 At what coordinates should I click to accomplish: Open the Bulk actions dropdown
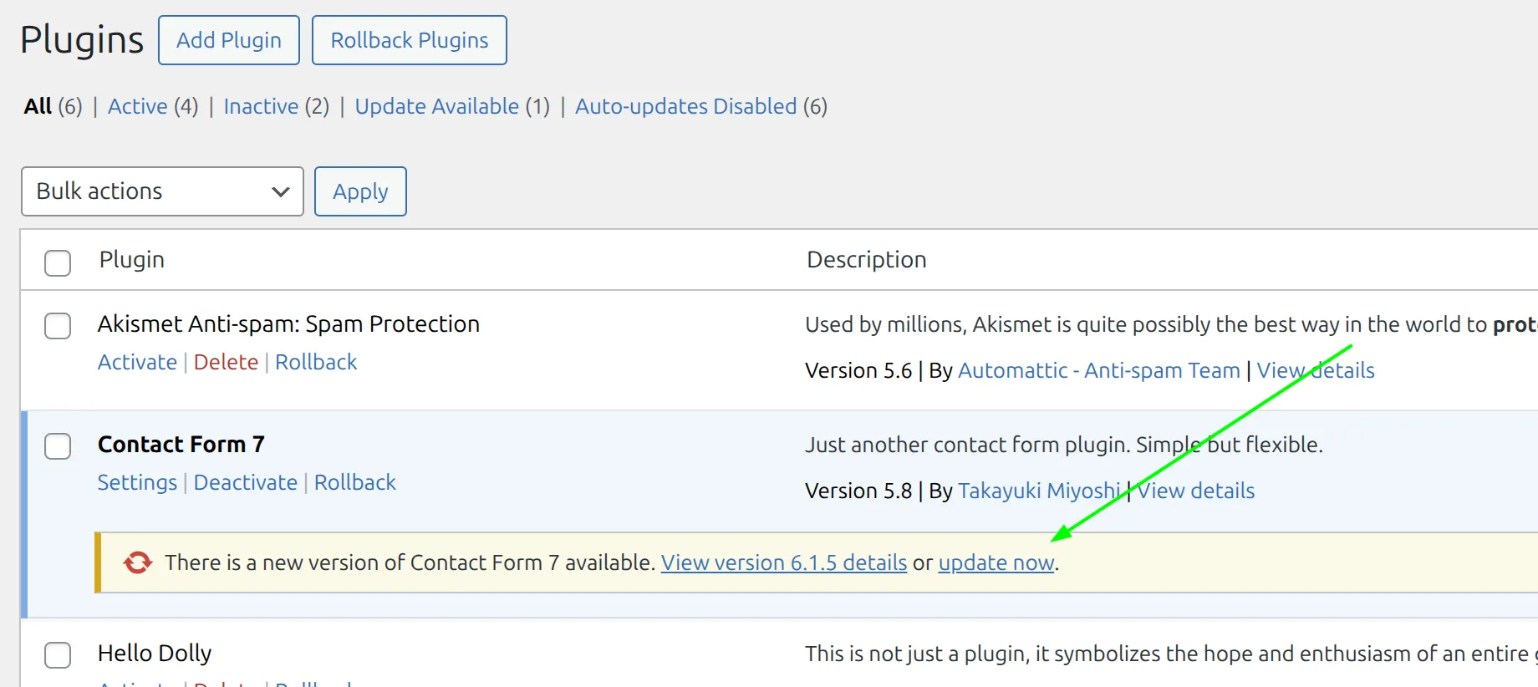click(x=162, y=191)
